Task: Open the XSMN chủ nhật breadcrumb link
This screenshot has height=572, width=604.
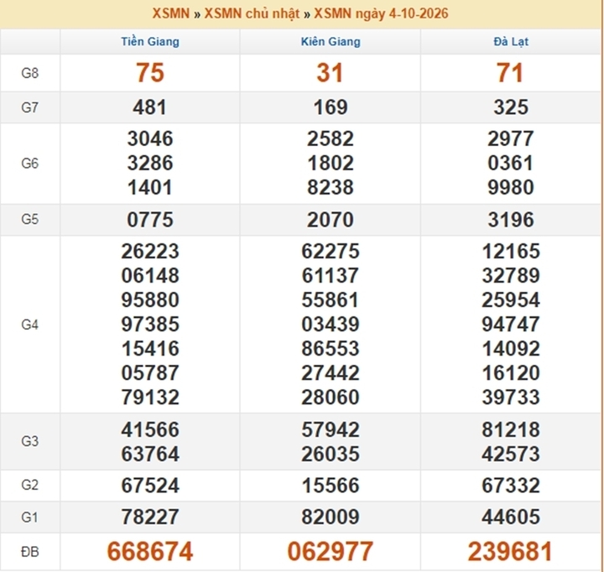Action: pyautogui.click(x=252, y=13)
